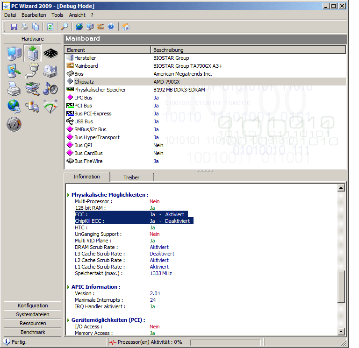Collapse the APIC Information section arrow
Image resolution: width=359 pixels, height=348 pixels.
point(68,287)
